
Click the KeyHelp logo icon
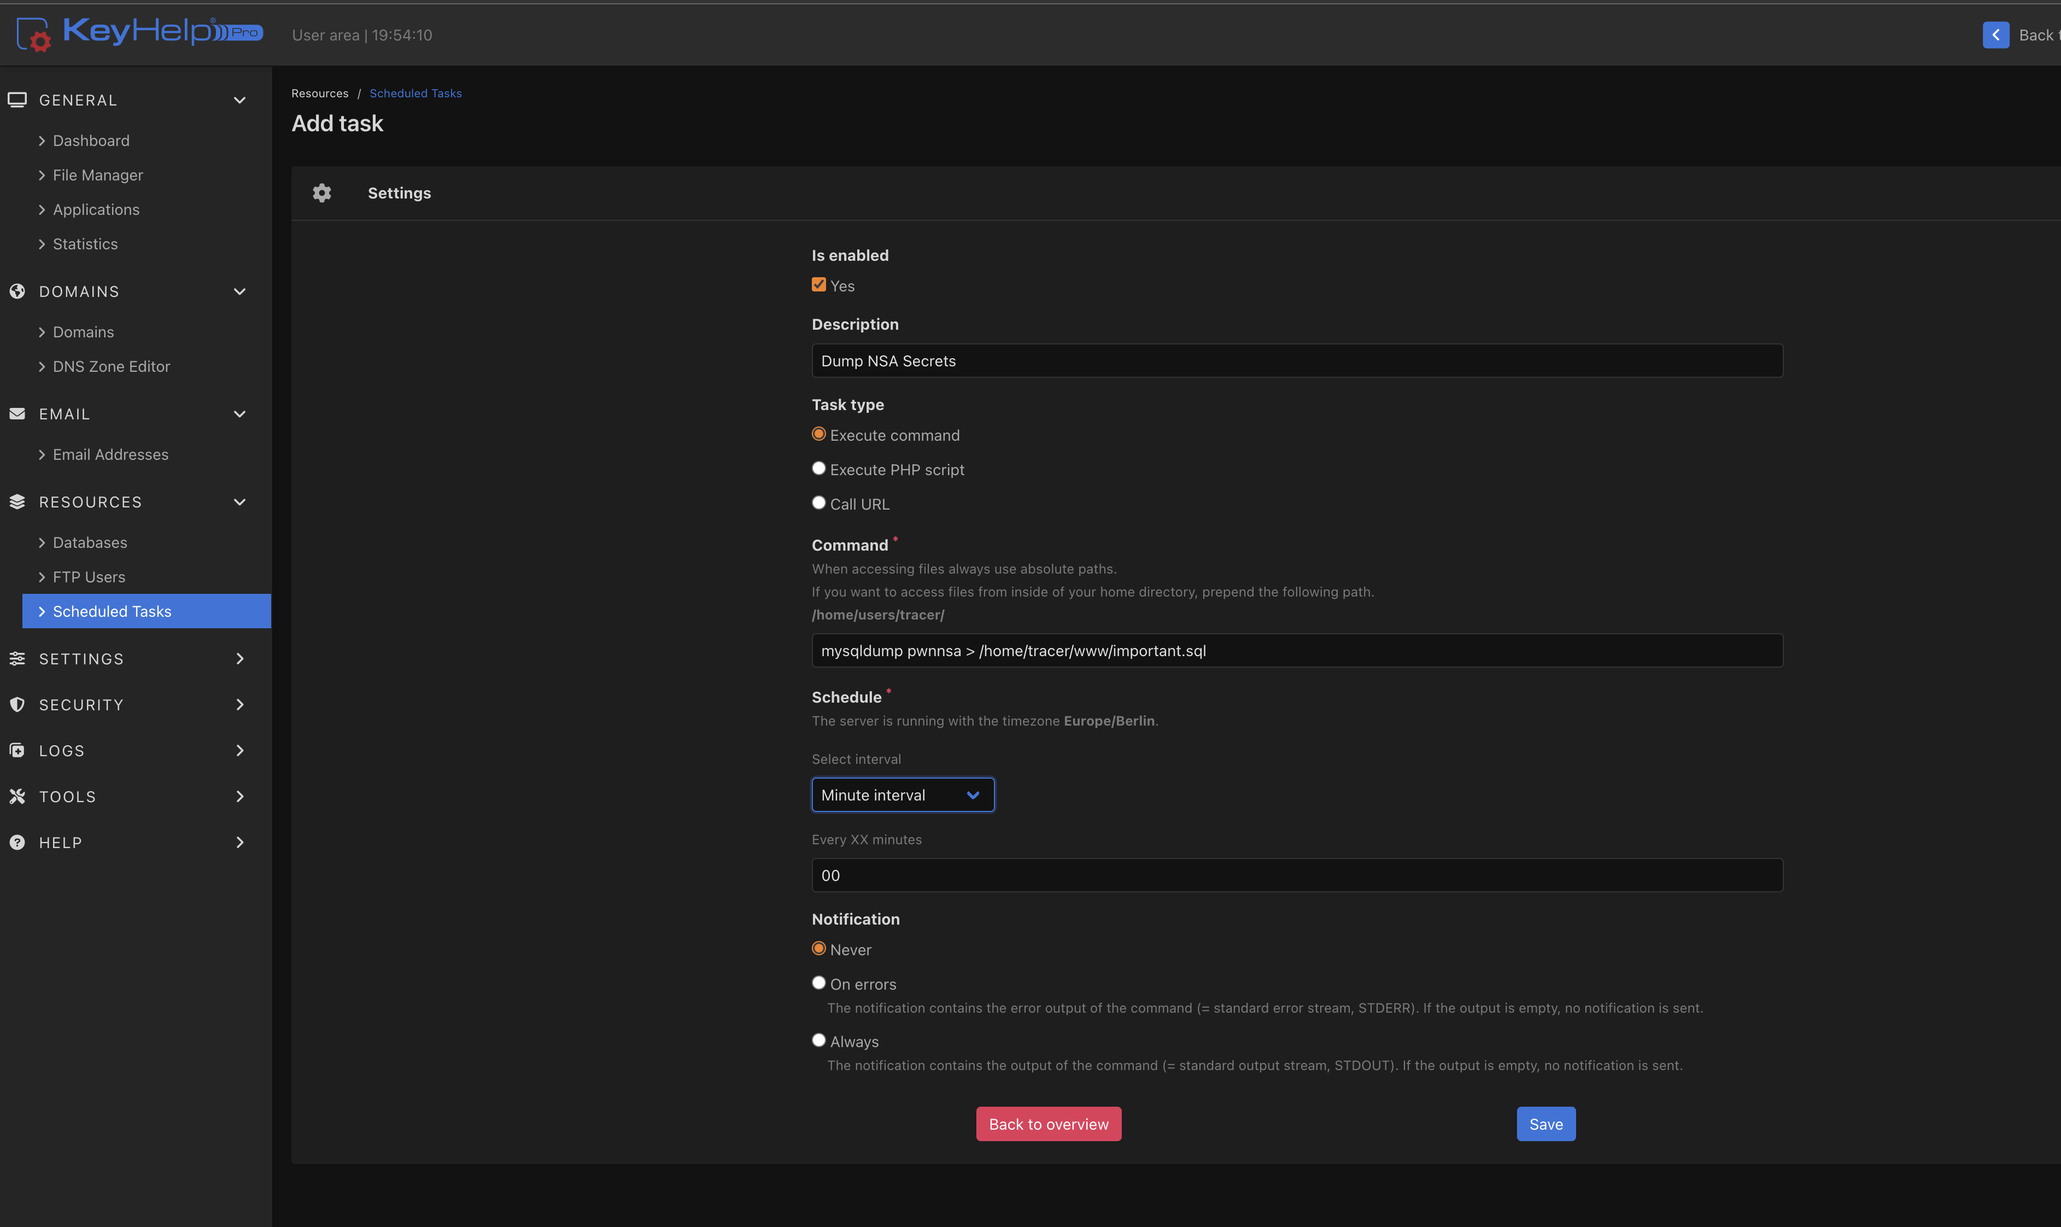click(x=34, y=35)
